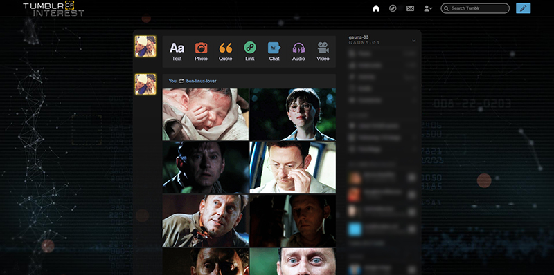554x275 pixels.
Task: Open the image of man in dark room
Action: (x=293, y=220)
